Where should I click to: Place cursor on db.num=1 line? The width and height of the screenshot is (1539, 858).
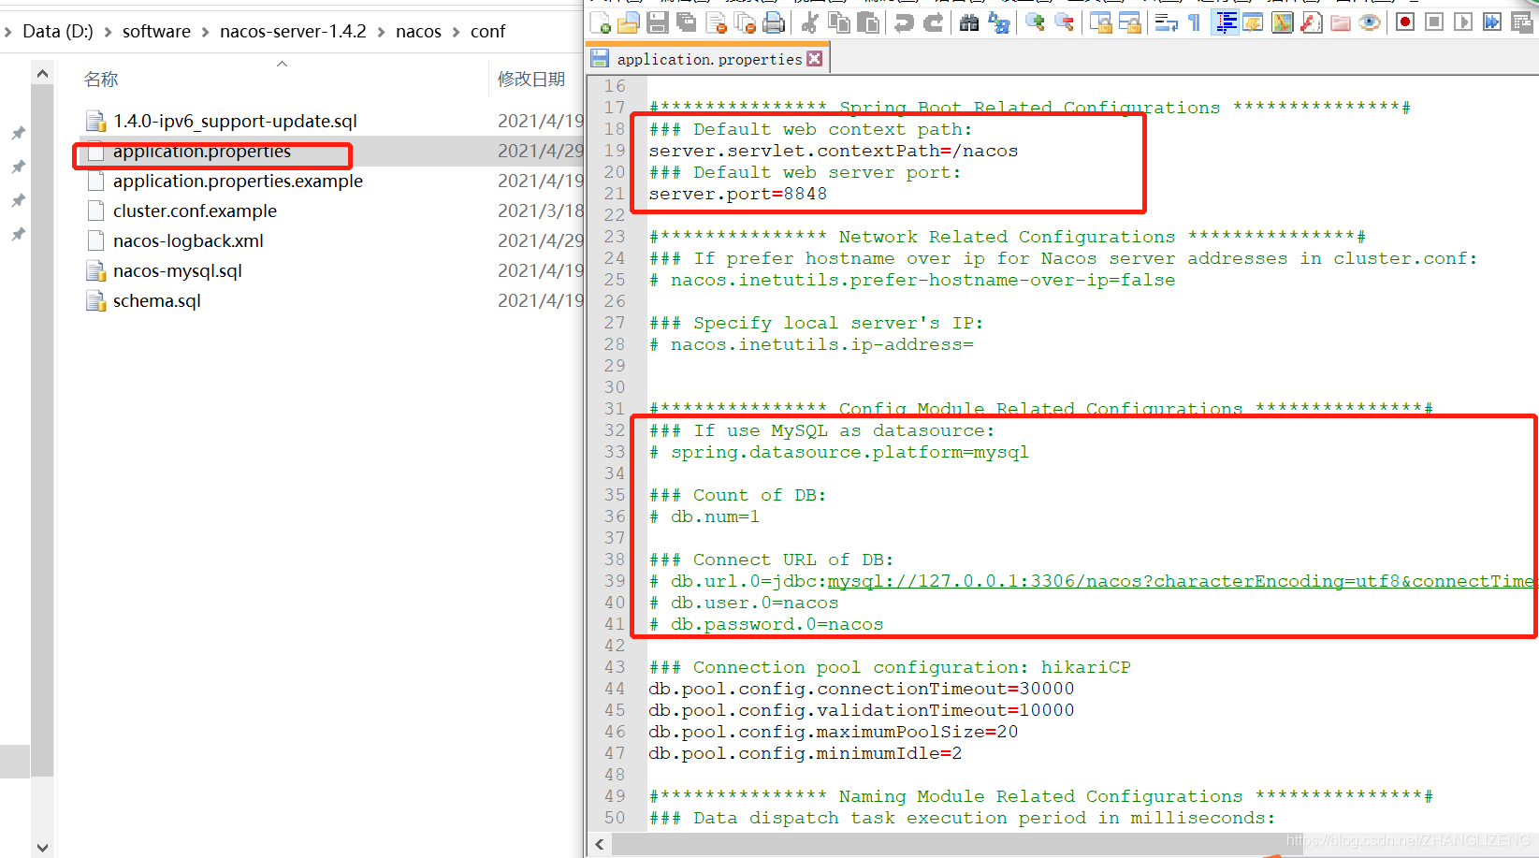click(704, 516)
